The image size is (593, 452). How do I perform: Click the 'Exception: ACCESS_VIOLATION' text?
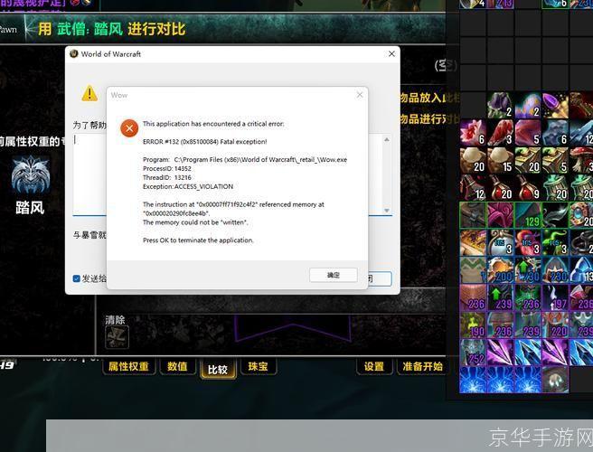click(188, 186)
